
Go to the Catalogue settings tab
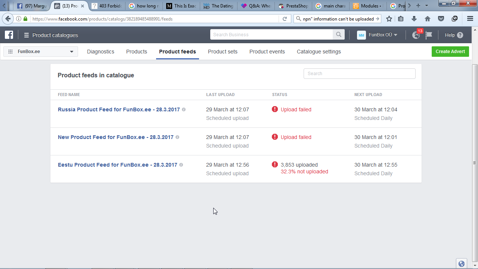(319, 52)
